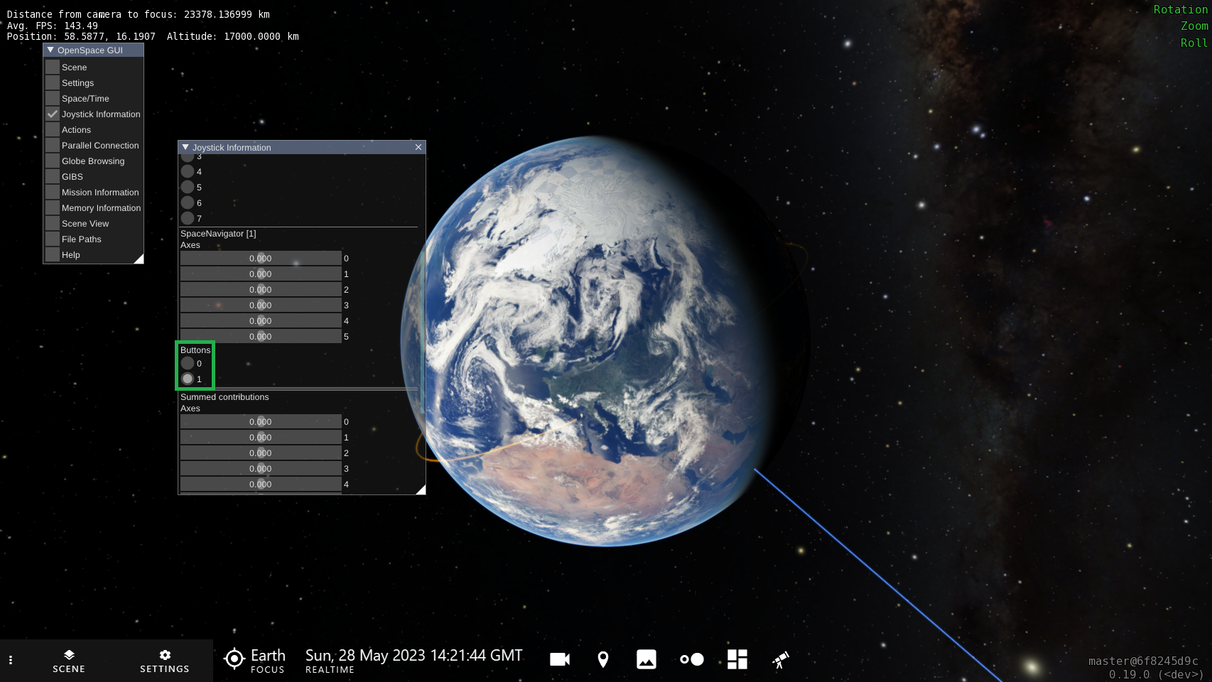Open the session recording camera icon
The width and height of the screenshot is (1212, 682).
click(560, 660)
